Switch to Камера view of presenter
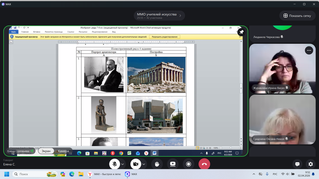The height and width of the screenshot is (179, 319). (x=63, y=151)
